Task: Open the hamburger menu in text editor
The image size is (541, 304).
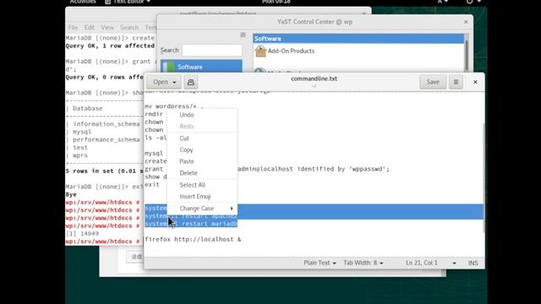Action: [456, 82]
